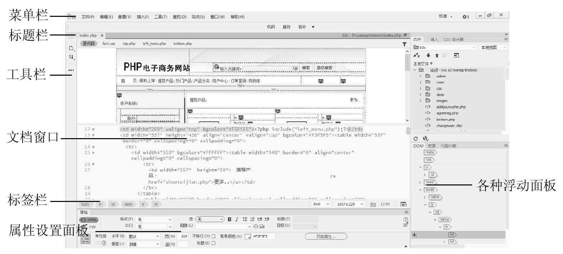This screenshot has height=254, width=563.
Task: Click the help question-mark icon in Properties
Action: pyautogui.click(x=405, y=219)
